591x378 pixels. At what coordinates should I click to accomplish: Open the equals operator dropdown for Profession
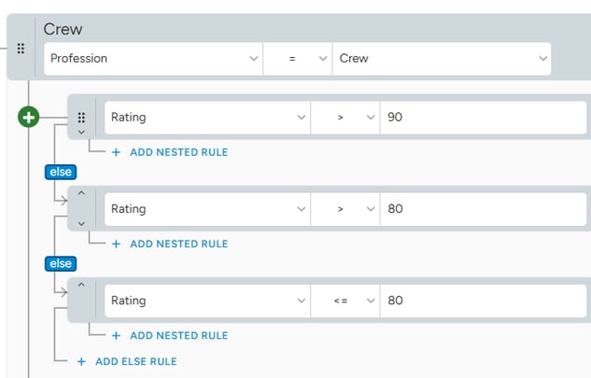[x=297, y=58]
